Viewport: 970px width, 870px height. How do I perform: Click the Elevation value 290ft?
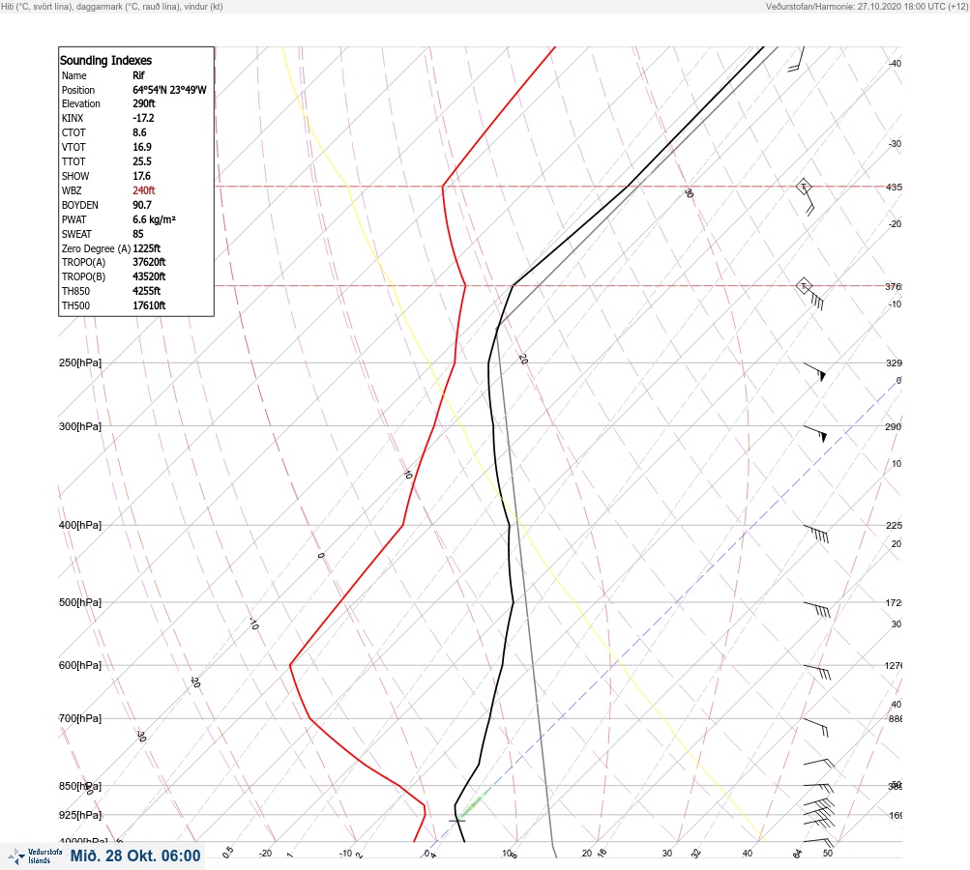tap(143, 103)
